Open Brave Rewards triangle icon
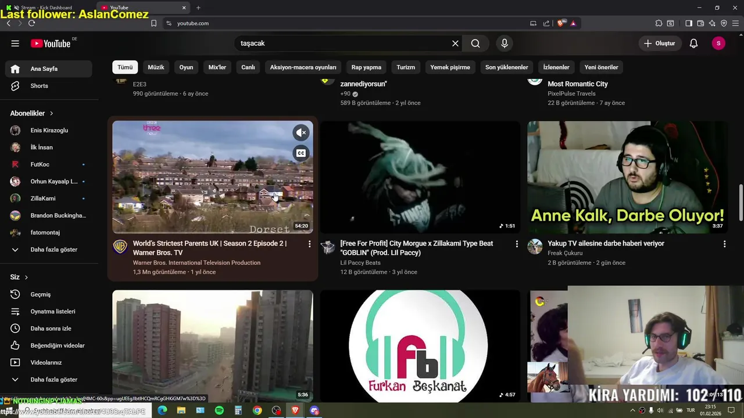Viewport: 744px width, 418px height. [573, 23]
